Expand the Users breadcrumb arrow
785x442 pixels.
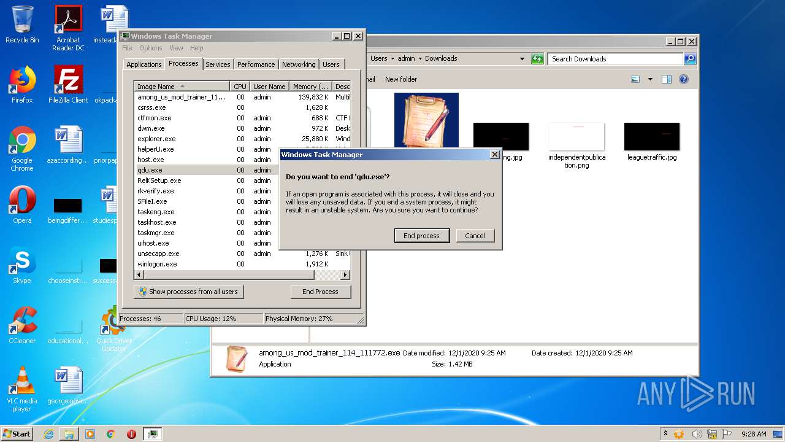coord(392,59)
